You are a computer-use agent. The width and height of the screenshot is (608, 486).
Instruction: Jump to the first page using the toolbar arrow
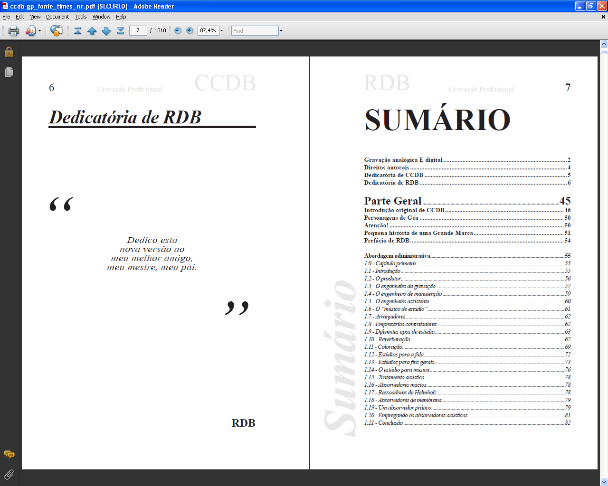(x=78, y=31)
